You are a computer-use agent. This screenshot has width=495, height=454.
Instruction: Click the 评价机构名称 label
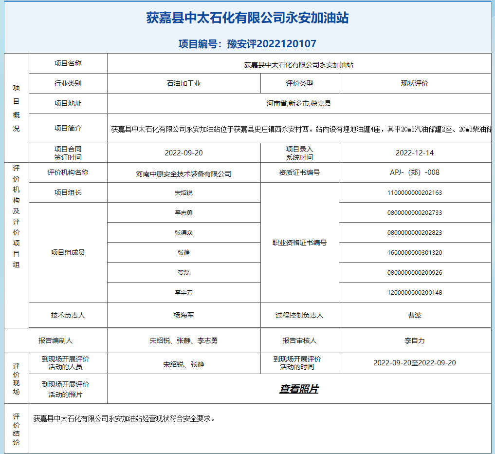pos(68,172)
